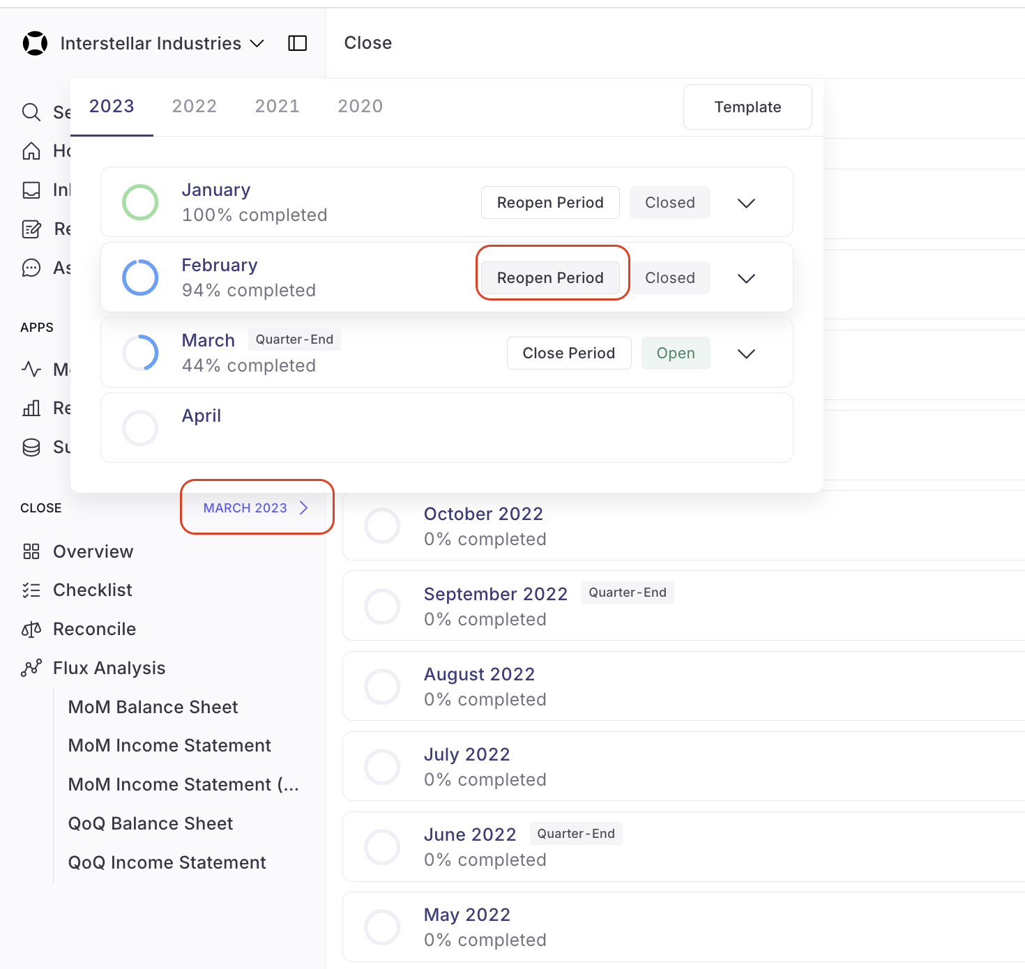Click the Flux Analysis graph icon
Screen dimensions: 1025x969
click(31, 668)
